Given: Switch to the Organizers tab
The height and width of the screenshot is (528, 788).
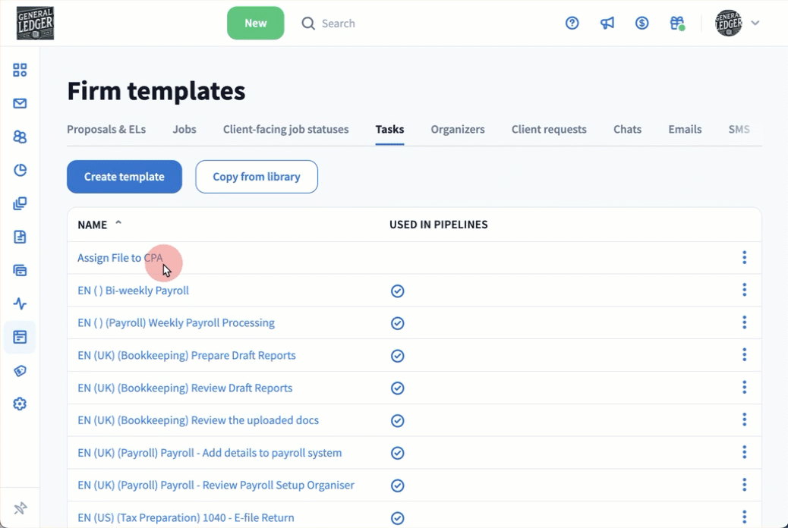Looking at the screenshot, I should tap(457, 129).
